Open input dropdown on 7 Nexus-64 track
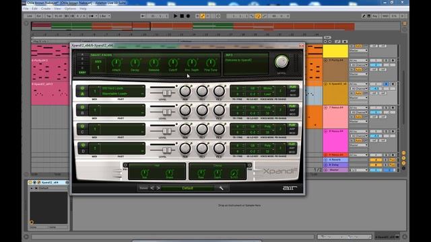Image resolution: width=431 pixels, height=242 pixels. (x=358, y=108)
